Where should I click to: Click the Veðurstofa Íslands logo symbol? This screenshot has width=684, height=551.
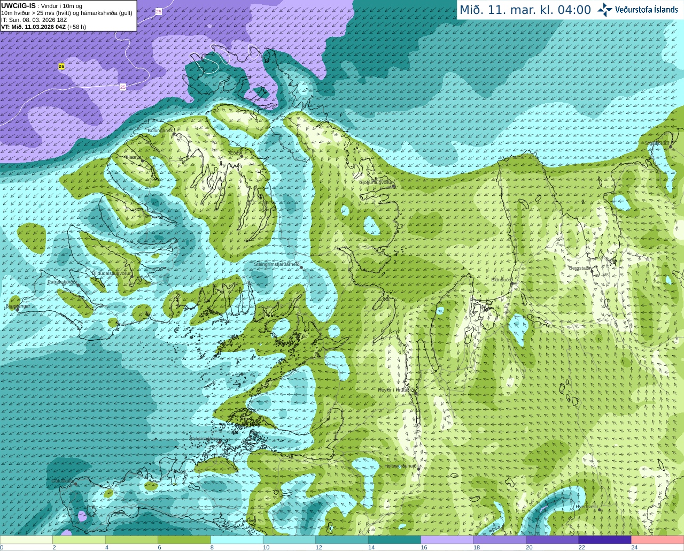pos(605,10)
